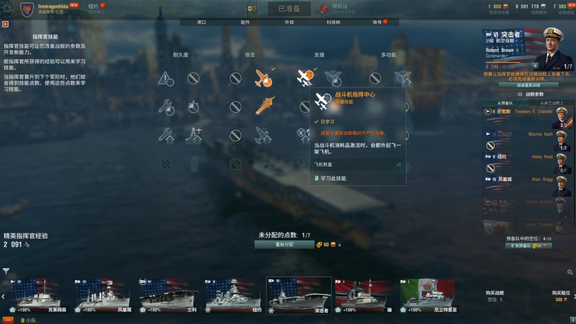Image resolution: width=576 pixels, height=324 pixels.
Task: Toggle the propeller with timer support skill
Action: point(333,78)
